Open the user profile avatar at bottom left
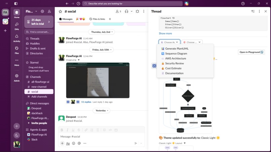The height and width of the screenshot is (152, 271). click(x=16, y=144)
